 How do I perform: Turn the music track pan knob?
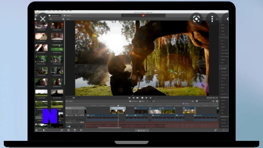point(81,126)
